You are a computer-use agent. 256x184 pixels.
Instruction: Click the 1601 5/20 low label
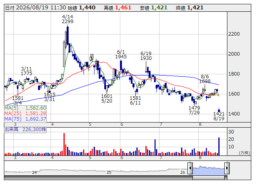click(107, 98)
